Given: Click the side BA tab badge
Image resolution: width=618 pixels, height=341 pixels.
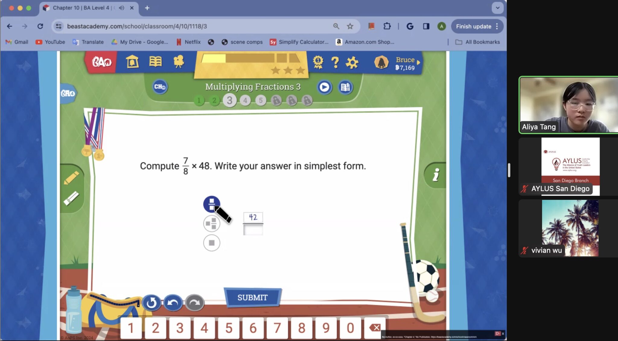Looking at the screenshot, I should [68, 93].
